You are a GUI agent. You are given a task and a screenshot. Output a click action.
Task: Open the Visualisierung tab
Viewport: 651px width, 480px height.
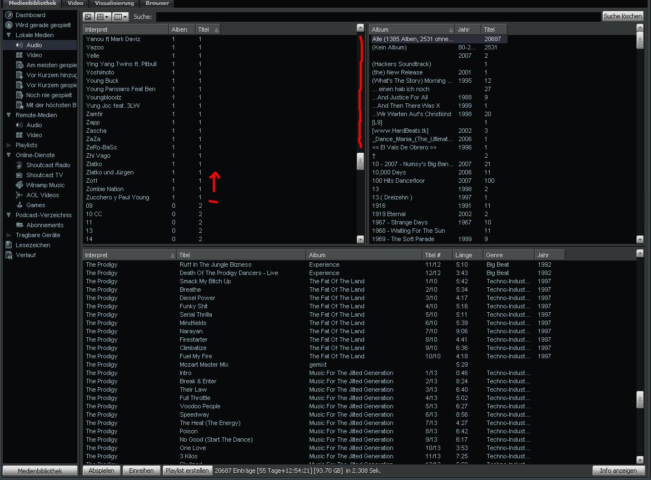coord(114,3)
